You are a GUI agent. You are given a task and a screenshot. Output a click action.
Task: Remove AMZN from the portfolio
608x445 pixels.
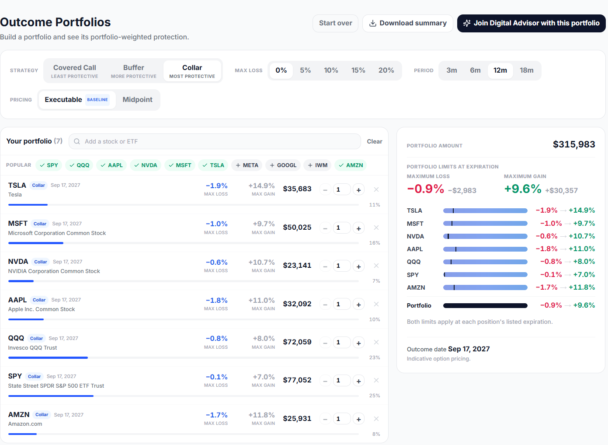pyautogui.click(x=376, y=419)
